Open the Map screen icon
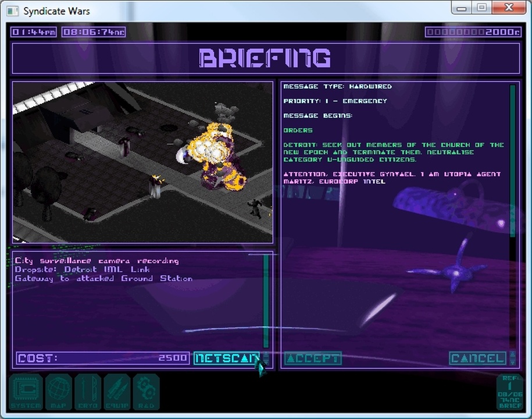Image resolution: width=532 pixels, height=419 pixels. (58, 392)
